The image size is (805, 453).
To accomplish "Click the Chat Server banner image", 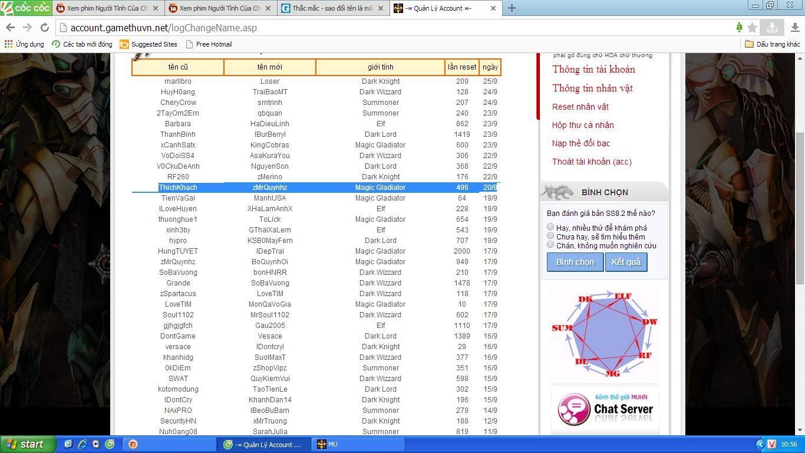I will point(605,409).
